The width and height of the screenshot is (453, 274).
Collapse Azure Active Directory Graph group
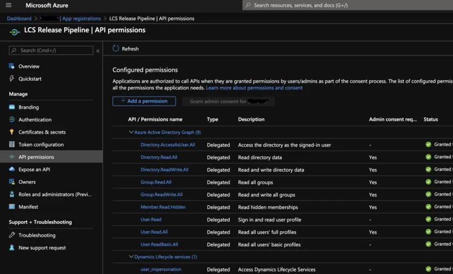pyautogui.click(x=131, y=132)
